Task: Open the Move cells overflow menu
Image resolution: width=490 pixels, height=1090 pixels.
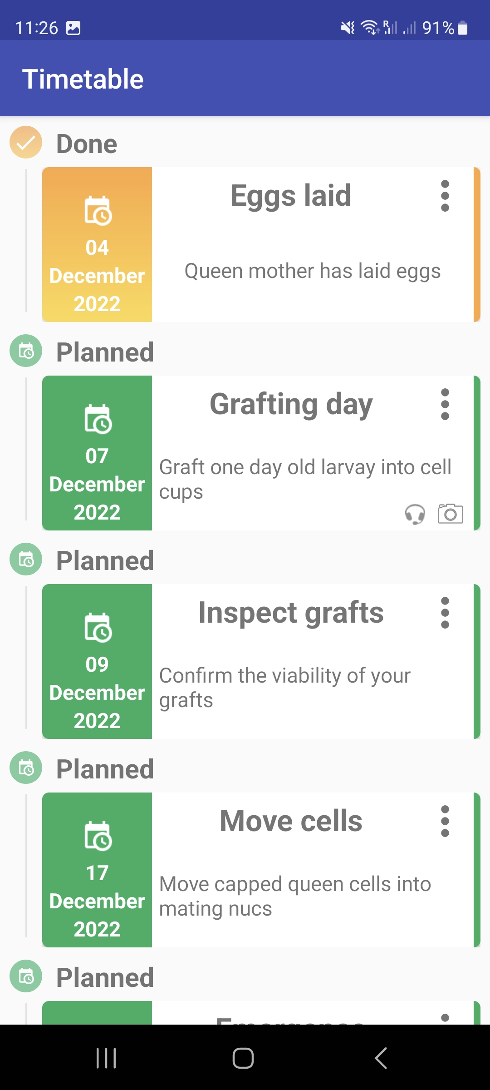Action: click(x=445, y=821)
